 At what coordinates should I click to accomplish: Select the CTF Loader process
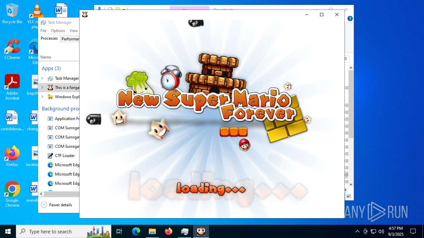point(59,156)
